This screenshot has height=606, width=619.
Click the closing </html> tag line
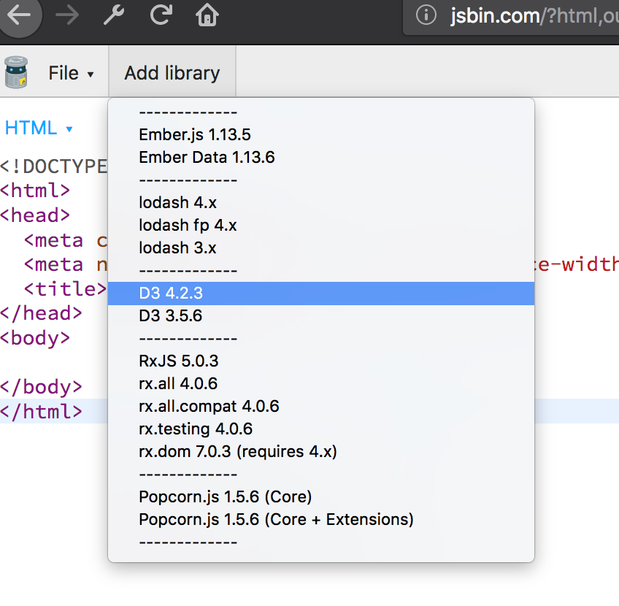point(41,411)
